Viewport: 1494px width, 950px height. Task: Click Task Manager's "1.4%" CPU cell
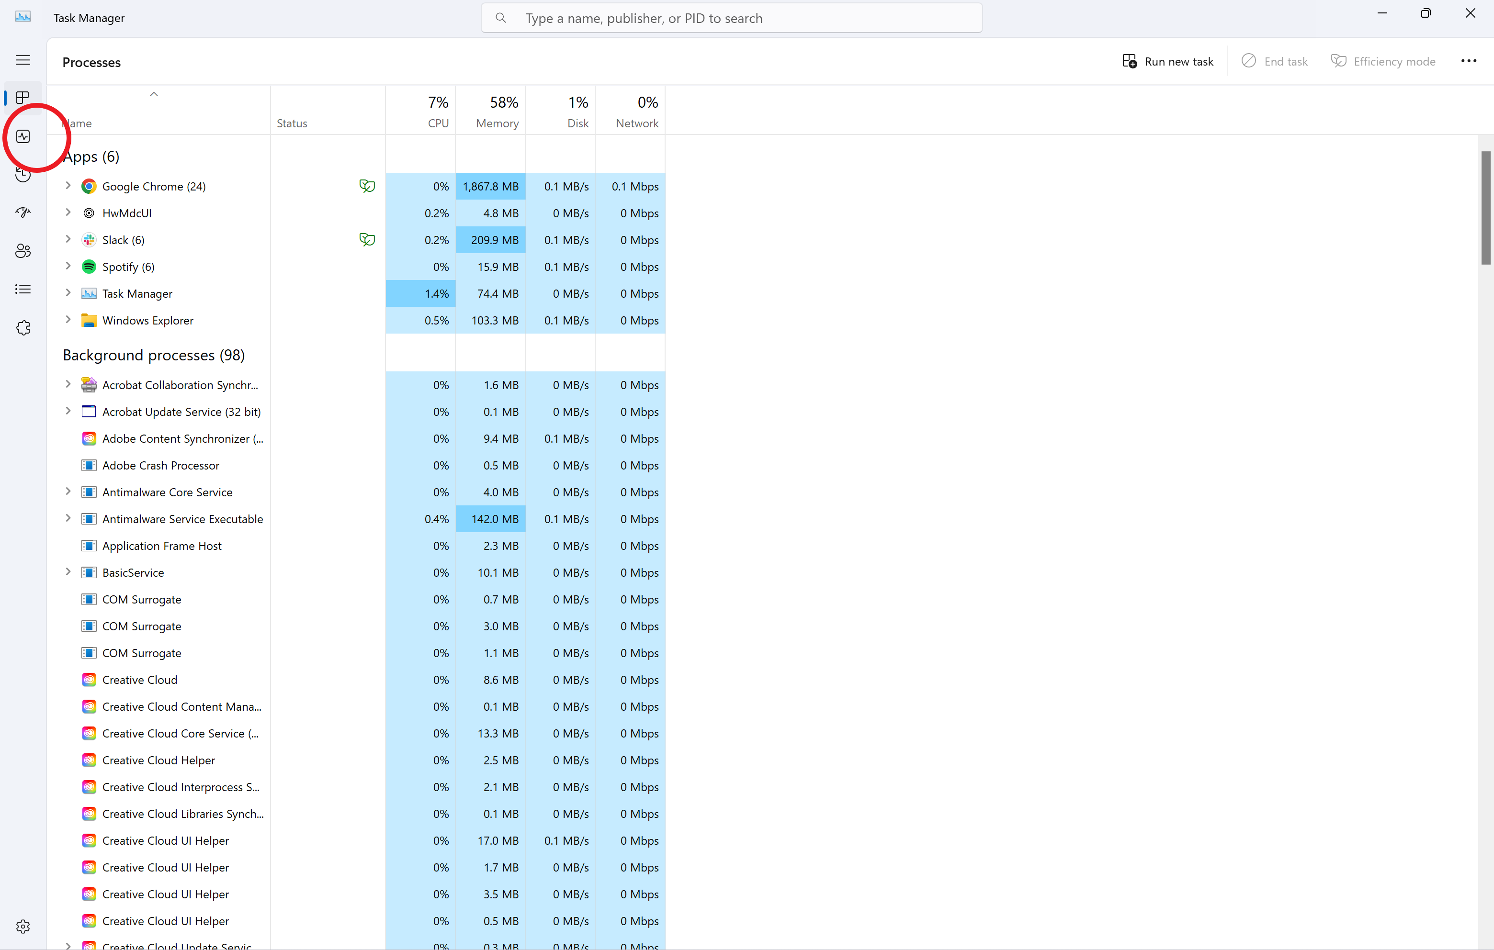coord(420,293)
